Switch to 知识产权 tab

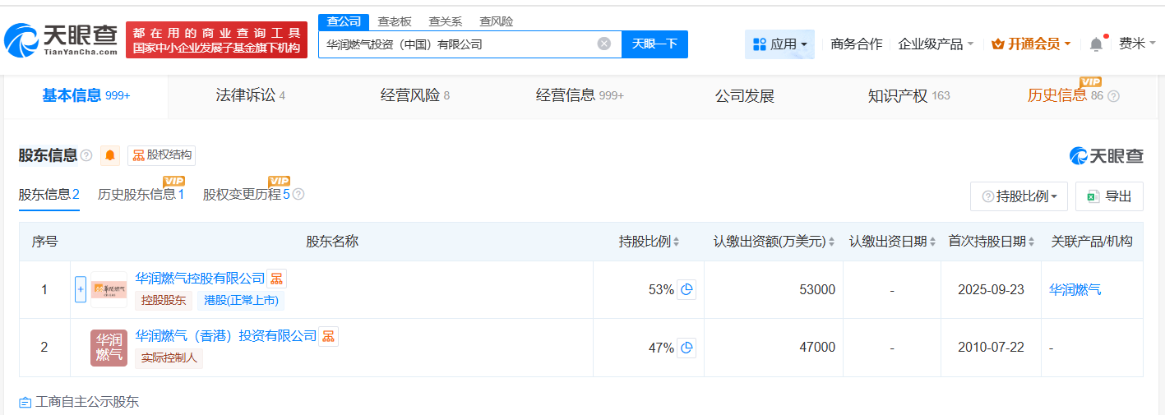point(908,95)
